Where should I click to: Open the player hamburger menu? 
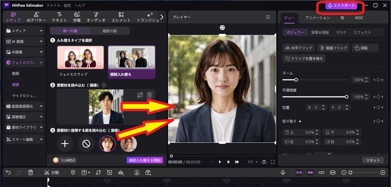(268, 17)
